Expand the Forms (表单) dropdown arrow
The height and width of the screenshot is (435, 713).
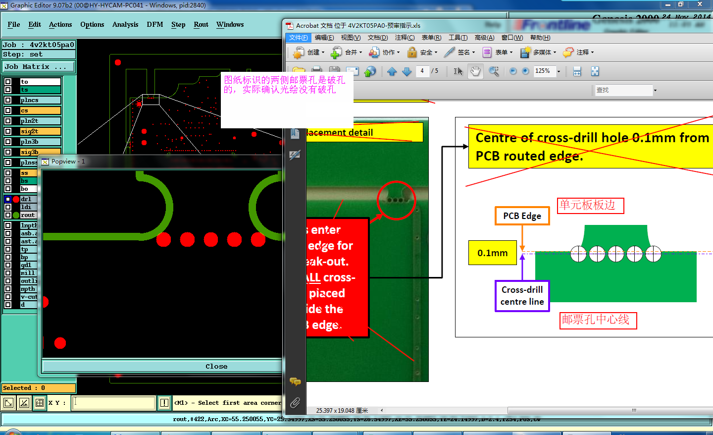[x=511, y=52]
